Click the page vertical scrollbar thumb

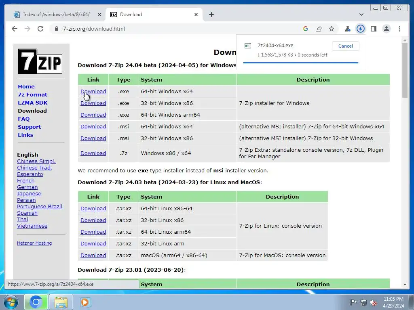coord(405,70)
